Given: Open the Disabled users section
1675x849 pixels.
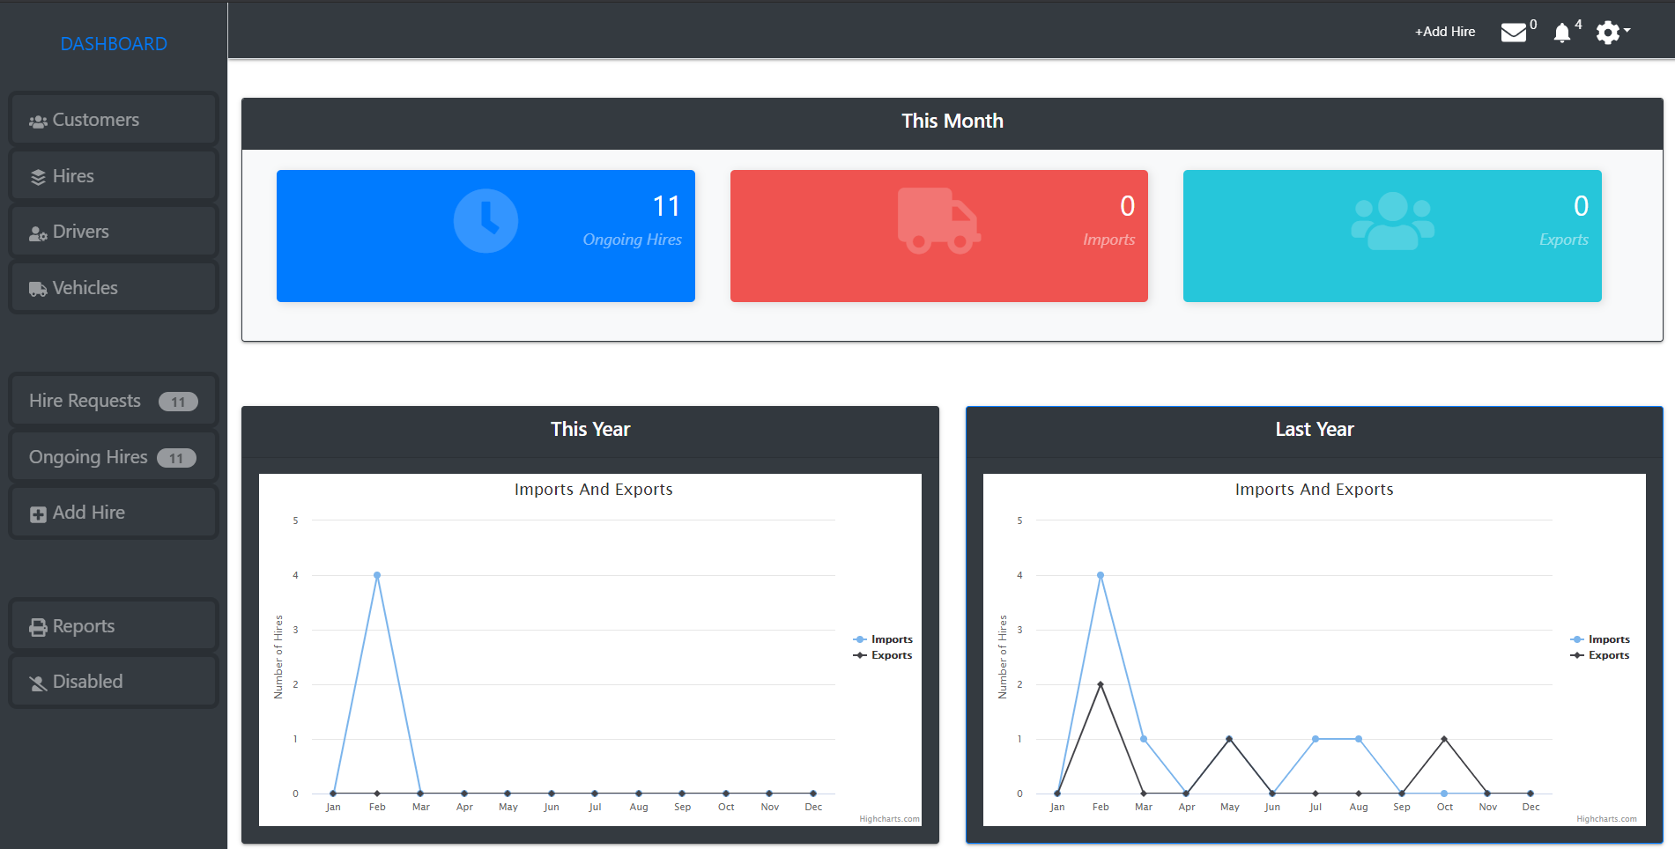Looking at the screenshot, I should click(114, 682).
